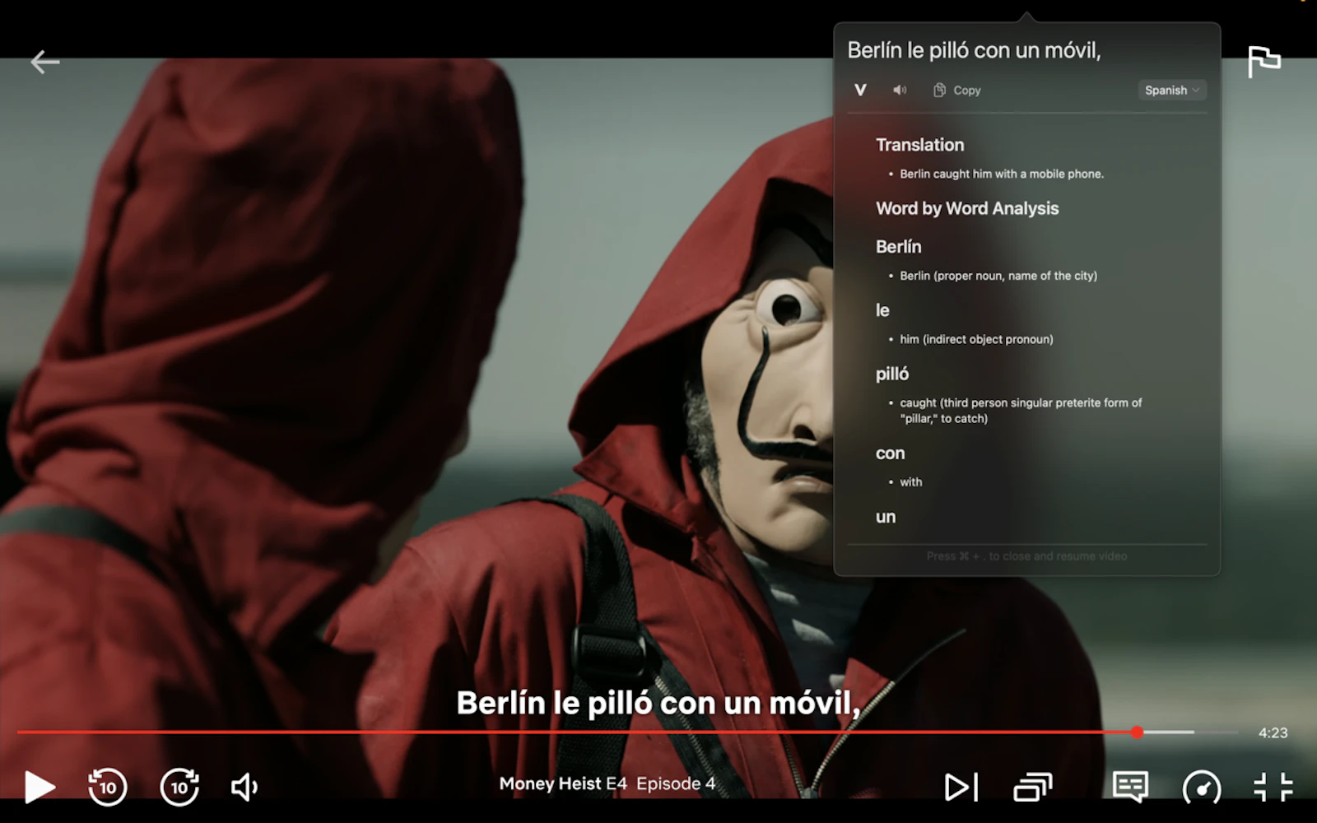Click the on-screen subtitle text

[658, 704]
